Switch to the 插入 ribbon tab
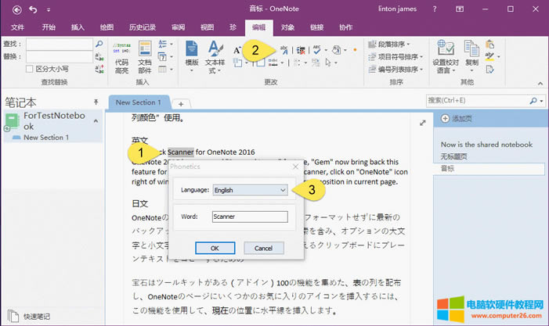549x326 pixels. tap(78, 27)
